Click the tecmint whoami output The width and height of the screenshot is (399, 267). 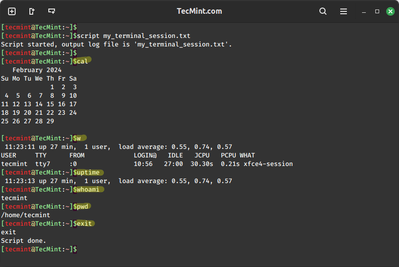tap(14, 198)
